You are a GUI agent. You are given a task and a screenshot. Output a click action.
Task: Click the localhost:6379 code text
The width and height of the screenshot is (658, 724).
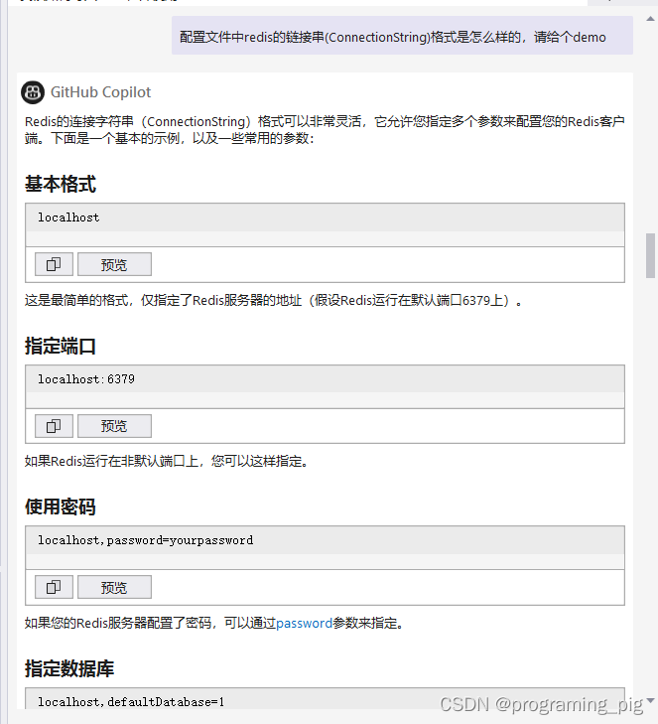pos(86,379)
